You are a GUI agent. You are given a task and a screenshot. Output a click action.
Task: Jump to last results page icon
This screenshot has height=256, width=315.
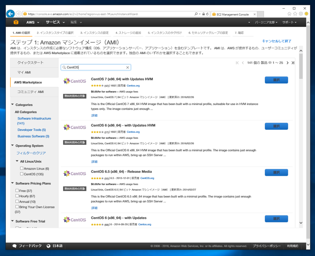(x=293, y=63)
